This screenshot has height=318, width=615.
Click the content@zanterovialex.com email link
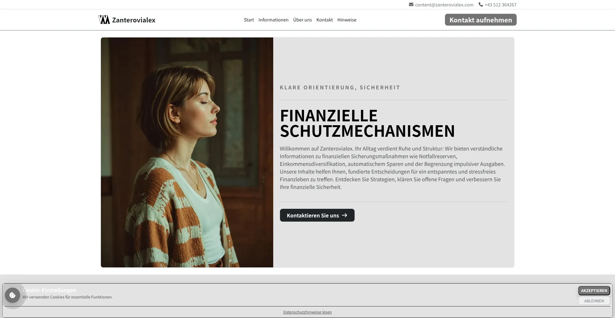[x=444, y=4]
